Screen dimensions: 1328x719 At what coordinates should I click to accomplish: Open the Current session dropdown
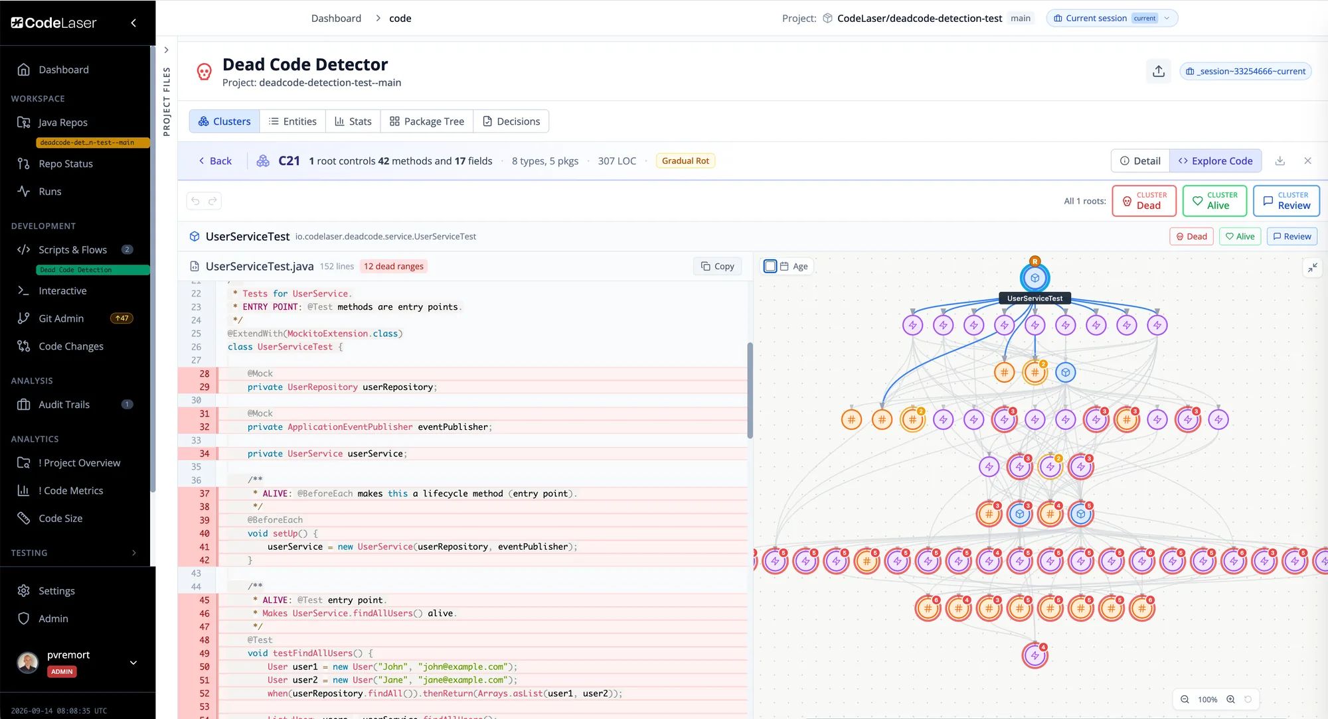pos(1112,19)
